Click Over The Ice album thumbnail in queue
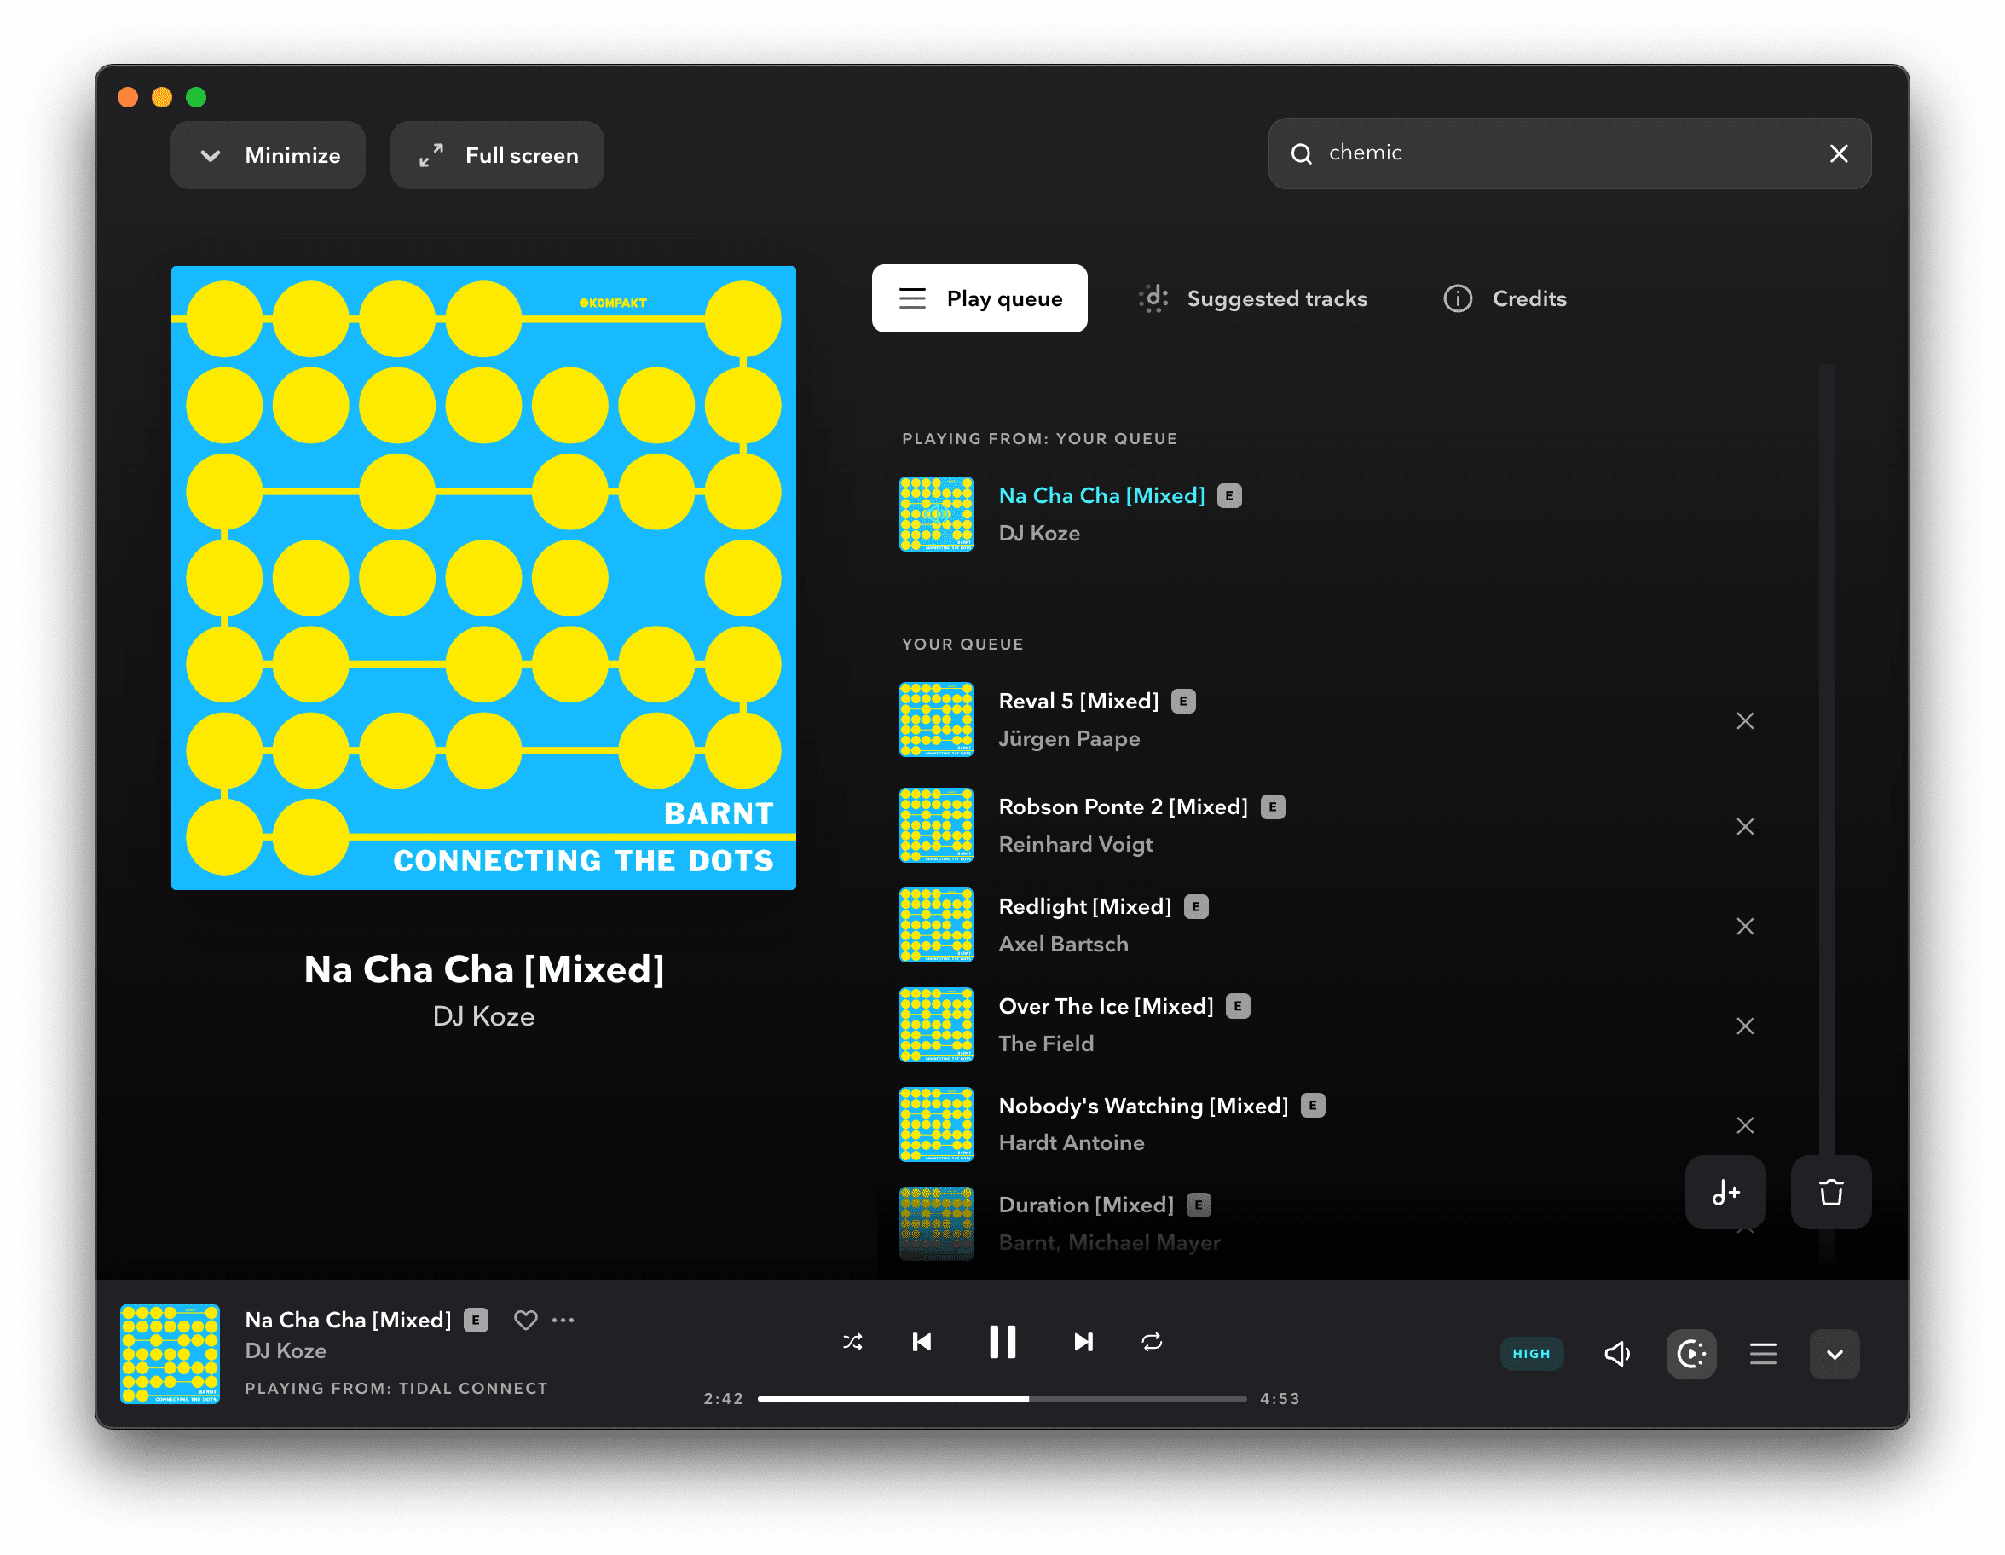Viewport: 2005px width, 1555px height. (936, 1025)
